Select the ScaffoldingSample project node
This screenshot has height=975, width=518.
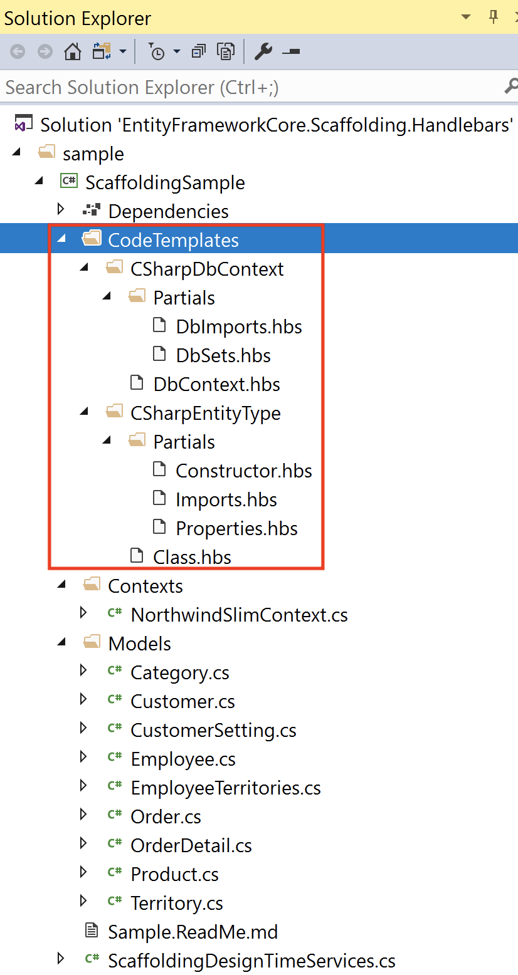coord(165,182)
